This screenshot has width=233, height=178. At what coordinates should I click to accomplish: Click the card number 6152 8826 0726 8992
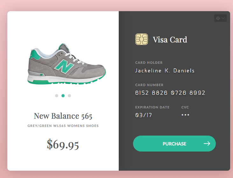(170, 93)
